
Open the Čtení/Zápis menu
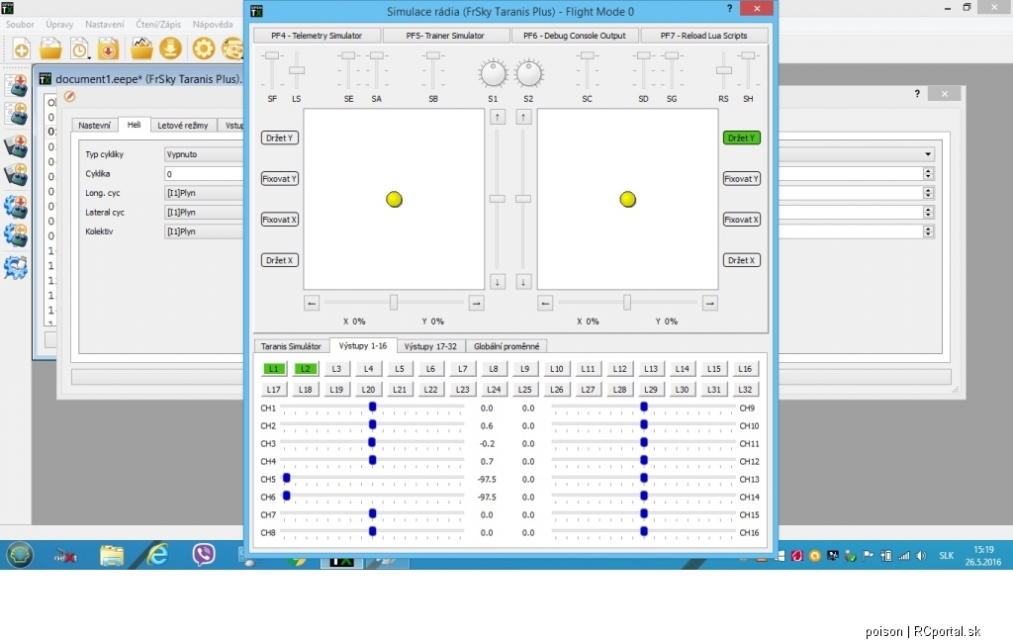coord(158,25)
